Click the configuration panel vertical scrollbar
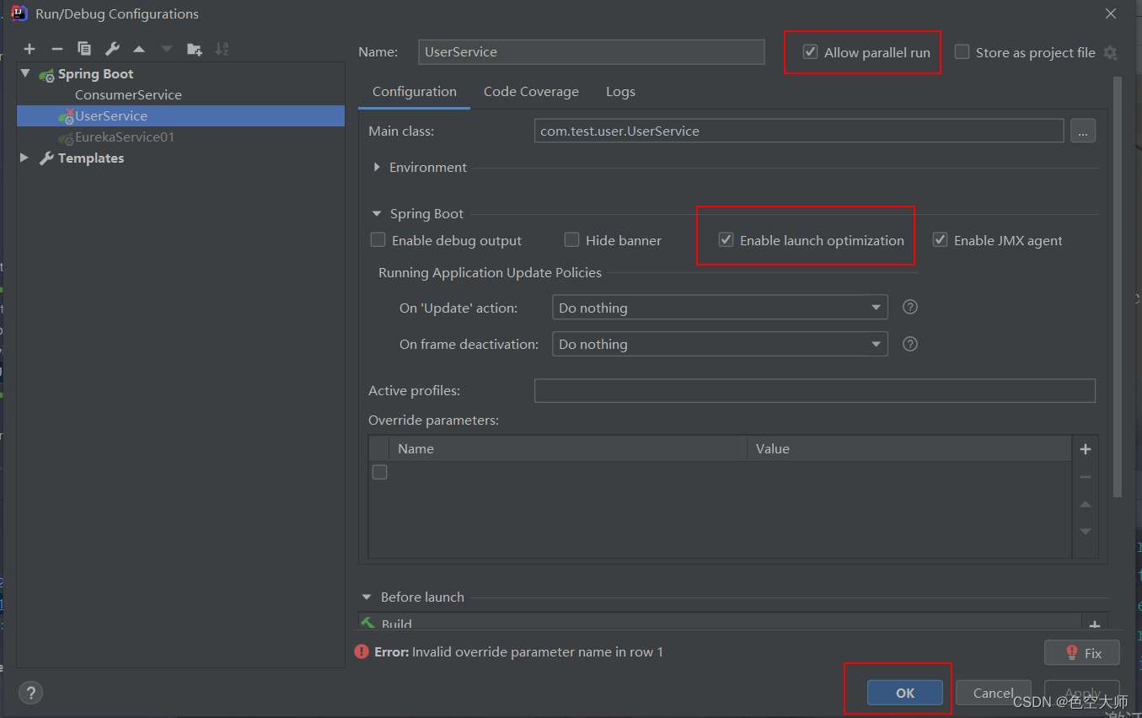Viewport: 1142px width, 718px height. tap(1118, 287)
